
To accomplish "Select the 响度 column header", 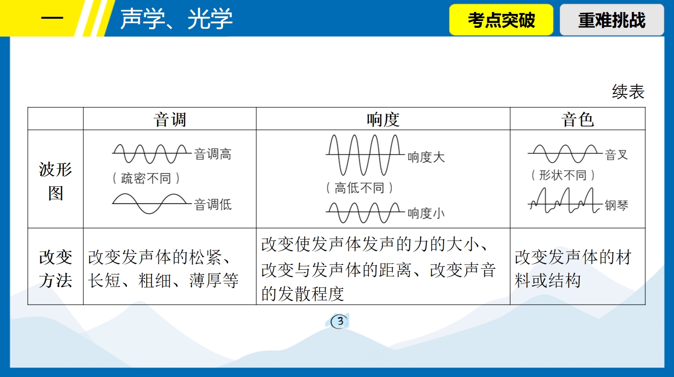I will pos(383,119).
